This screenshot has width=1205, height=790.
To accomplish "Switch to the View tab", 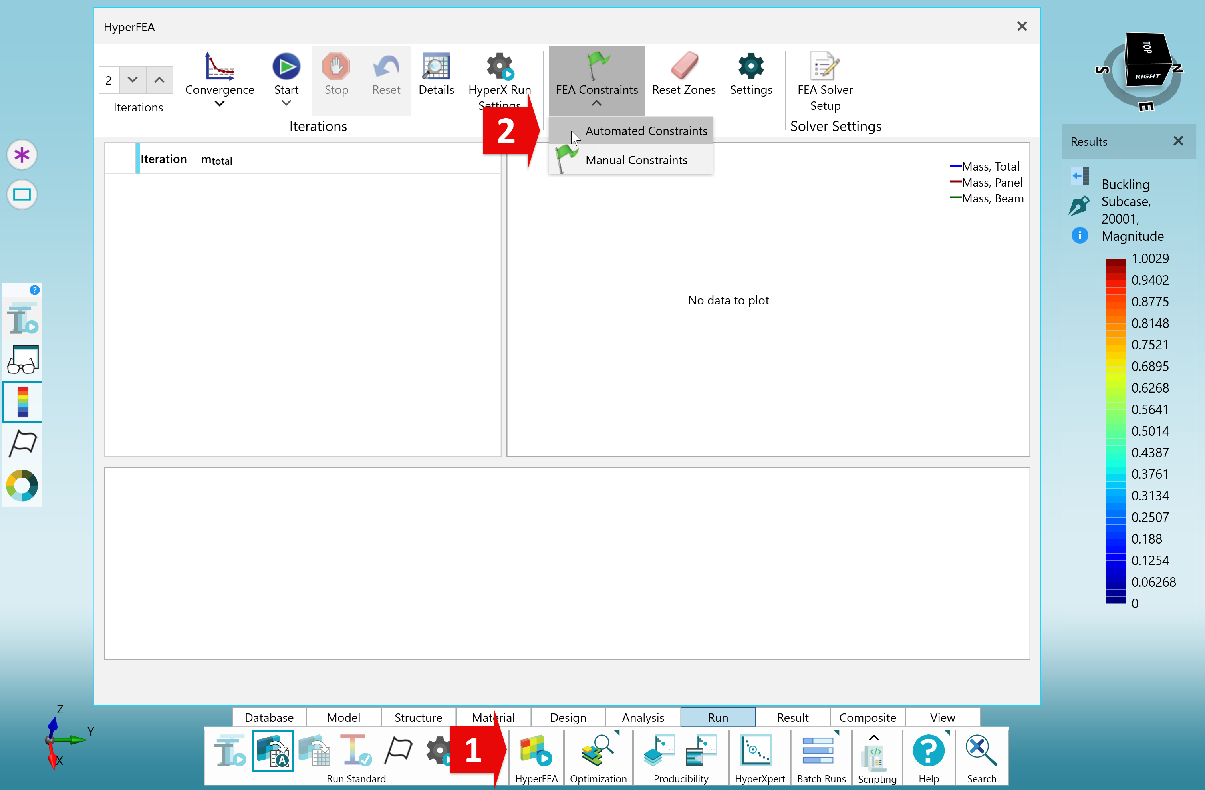I will [x=943, y=717].
